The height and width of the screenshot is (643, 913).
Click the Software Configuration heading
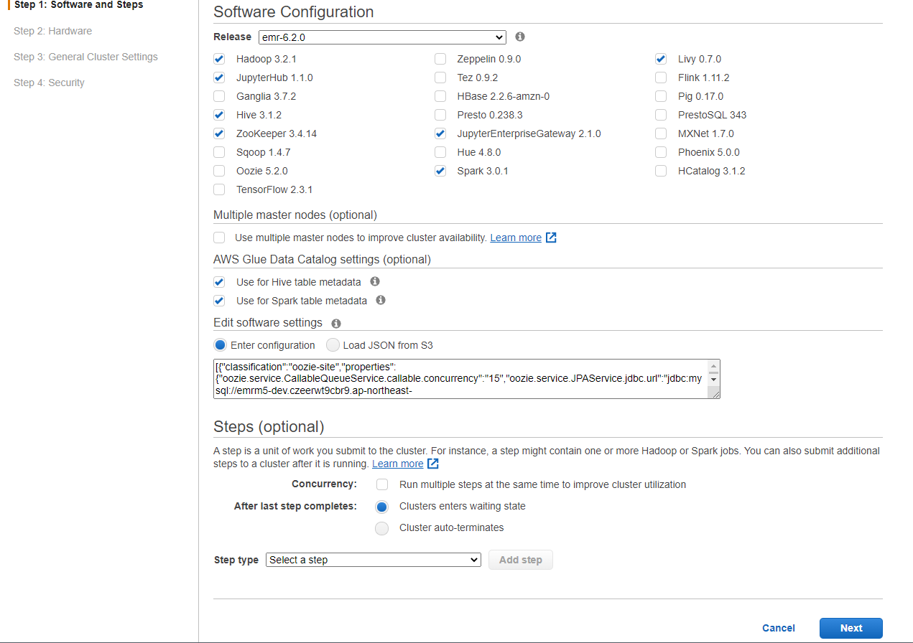pyautogui.click(x=294, y=12)
